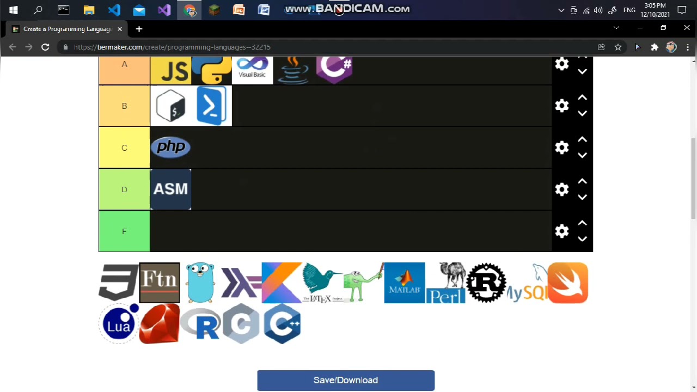This screenshot has height=392, width=697.
Task: Move tier C row down
Action: tap(582, 155)
